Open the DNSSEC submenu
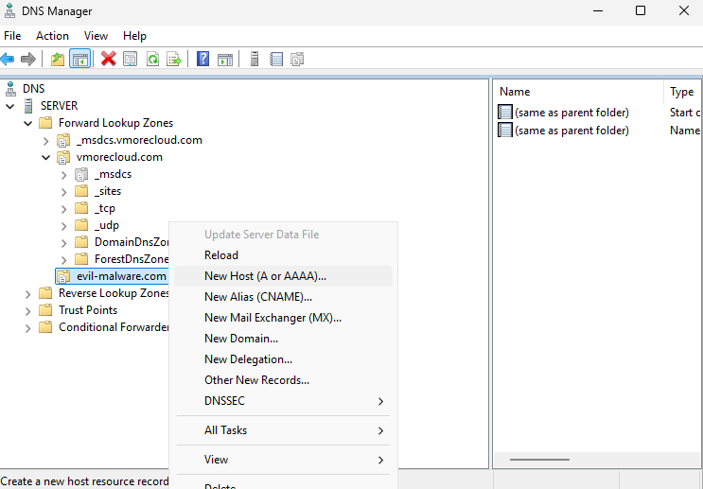The height and width of the screenshot is (489, 703). coord(283,401)
